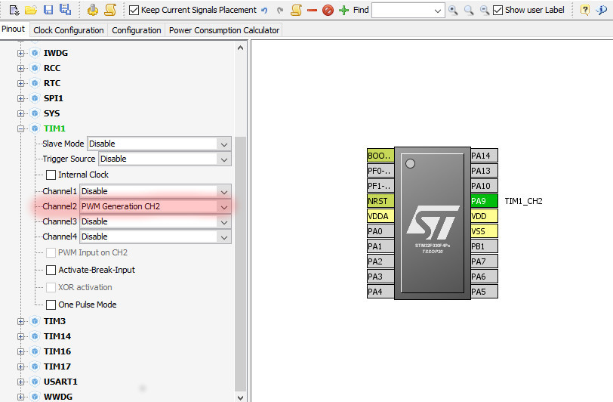Click the RCC peripheral cube icon
This screenshot has width=613, height=402.
click(35, 68)
